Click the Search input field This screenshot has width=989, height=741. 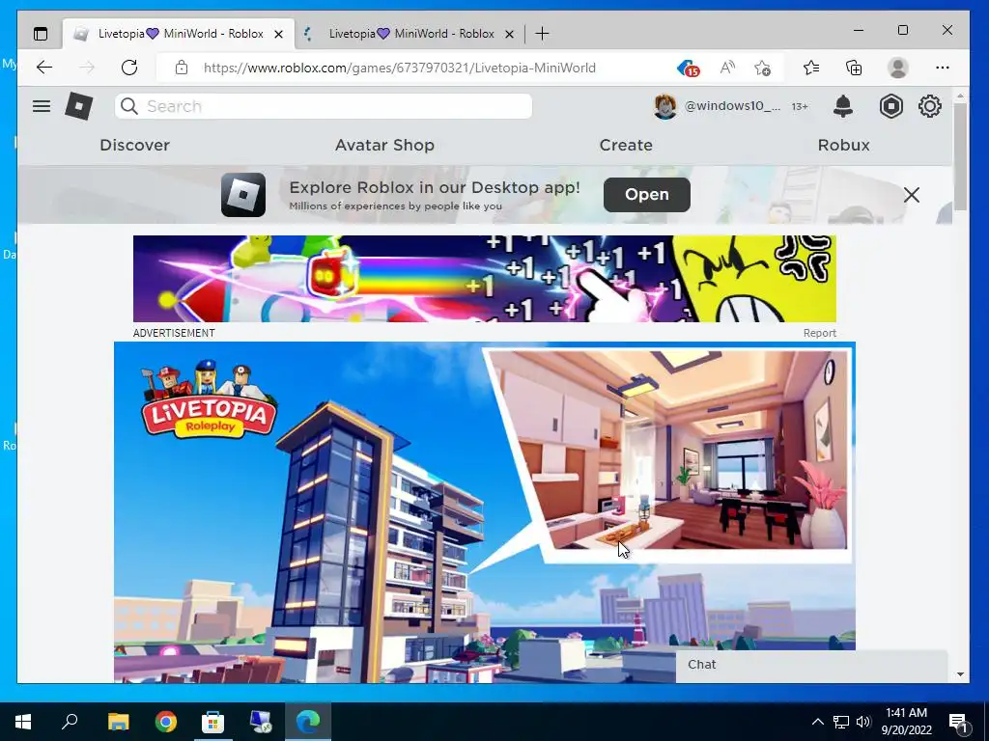[324, 106]
